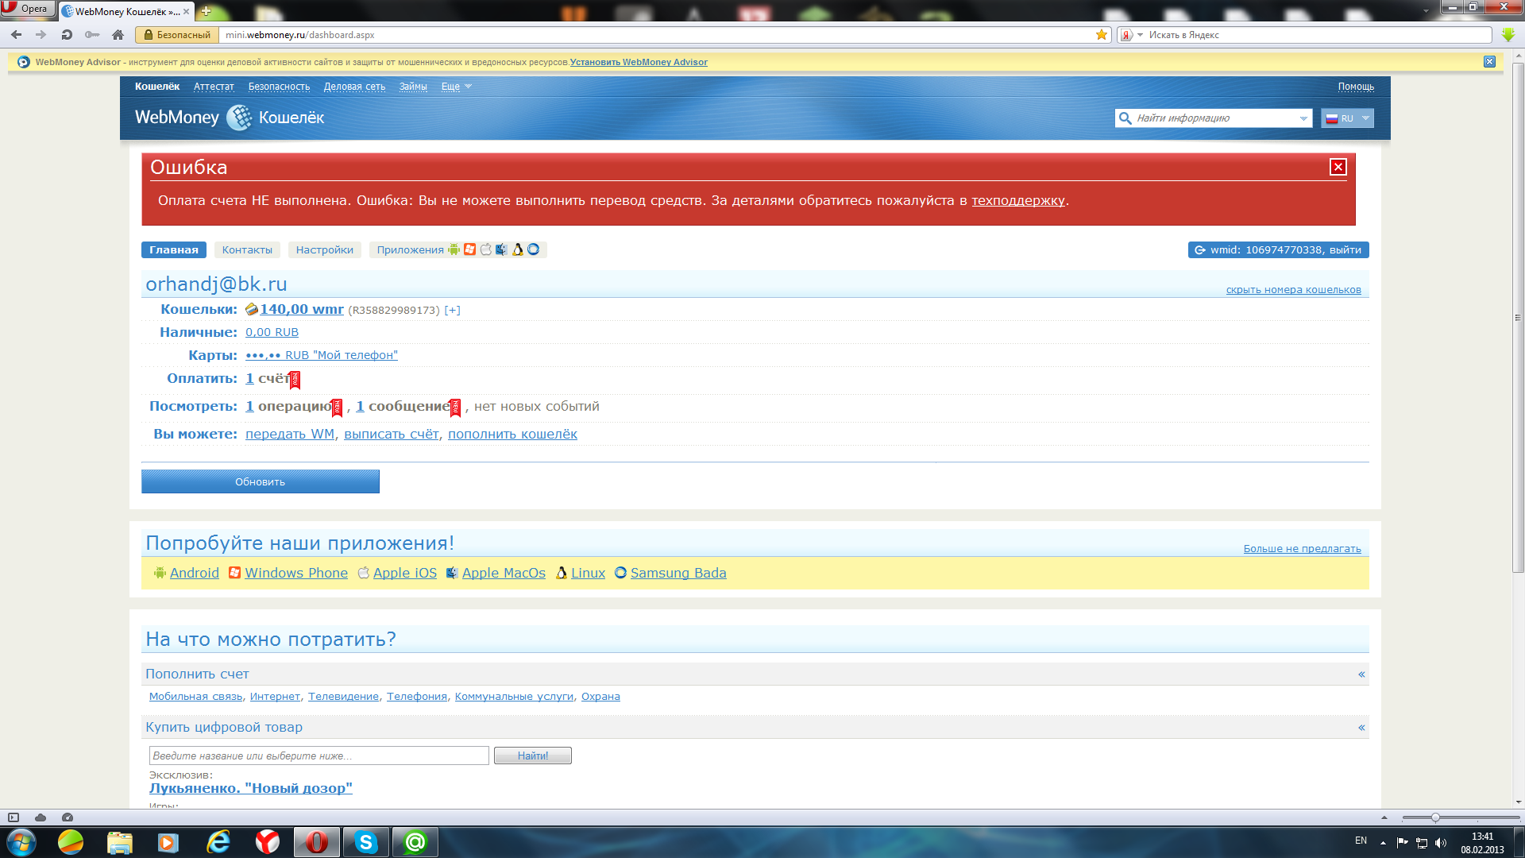The image size is (1525, 858).
Task: Click the zoom slider in status bar
Action: pyautogui.click(x=1434, y=817)
